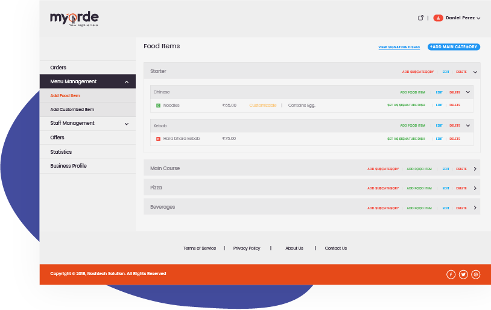The width and height of the screenshot is (491, 310).
Task: Expand Staff Management sidebar chevron
Action: coord(127,124)
